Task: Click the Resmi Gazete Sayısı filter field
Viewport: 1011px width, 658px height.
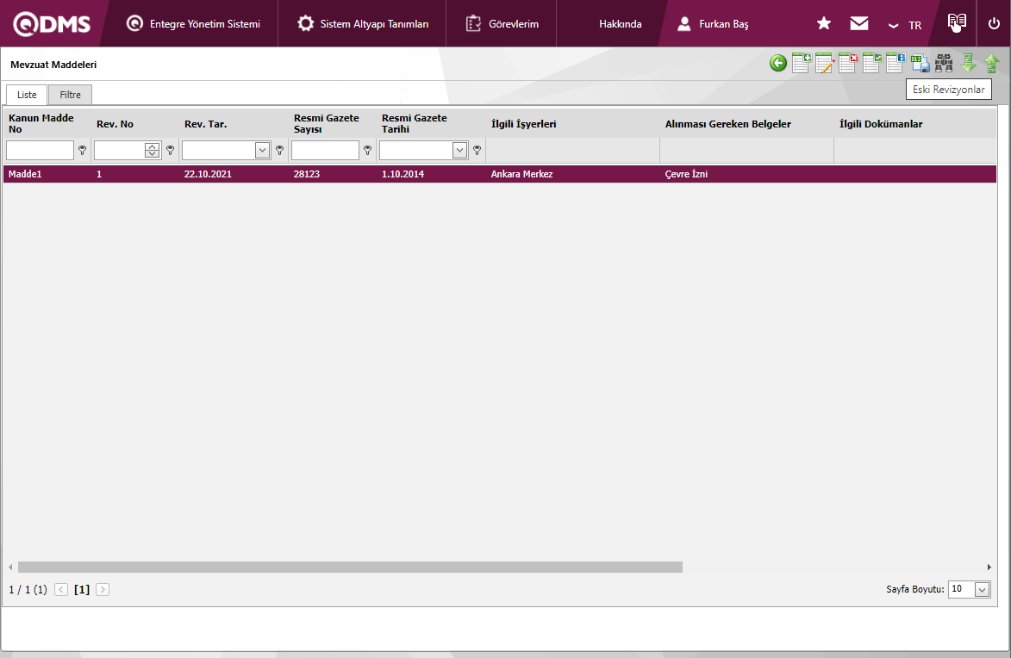Action: 325,150
